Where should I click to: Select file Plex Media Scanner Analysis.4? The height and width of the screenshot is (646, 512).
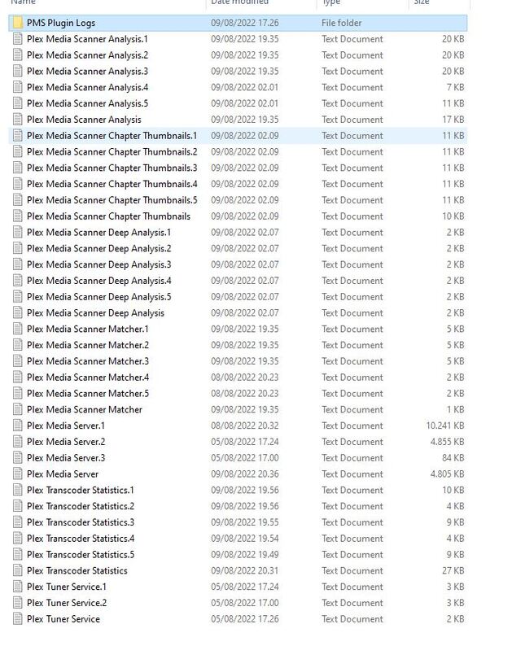(x=87, y=87)
